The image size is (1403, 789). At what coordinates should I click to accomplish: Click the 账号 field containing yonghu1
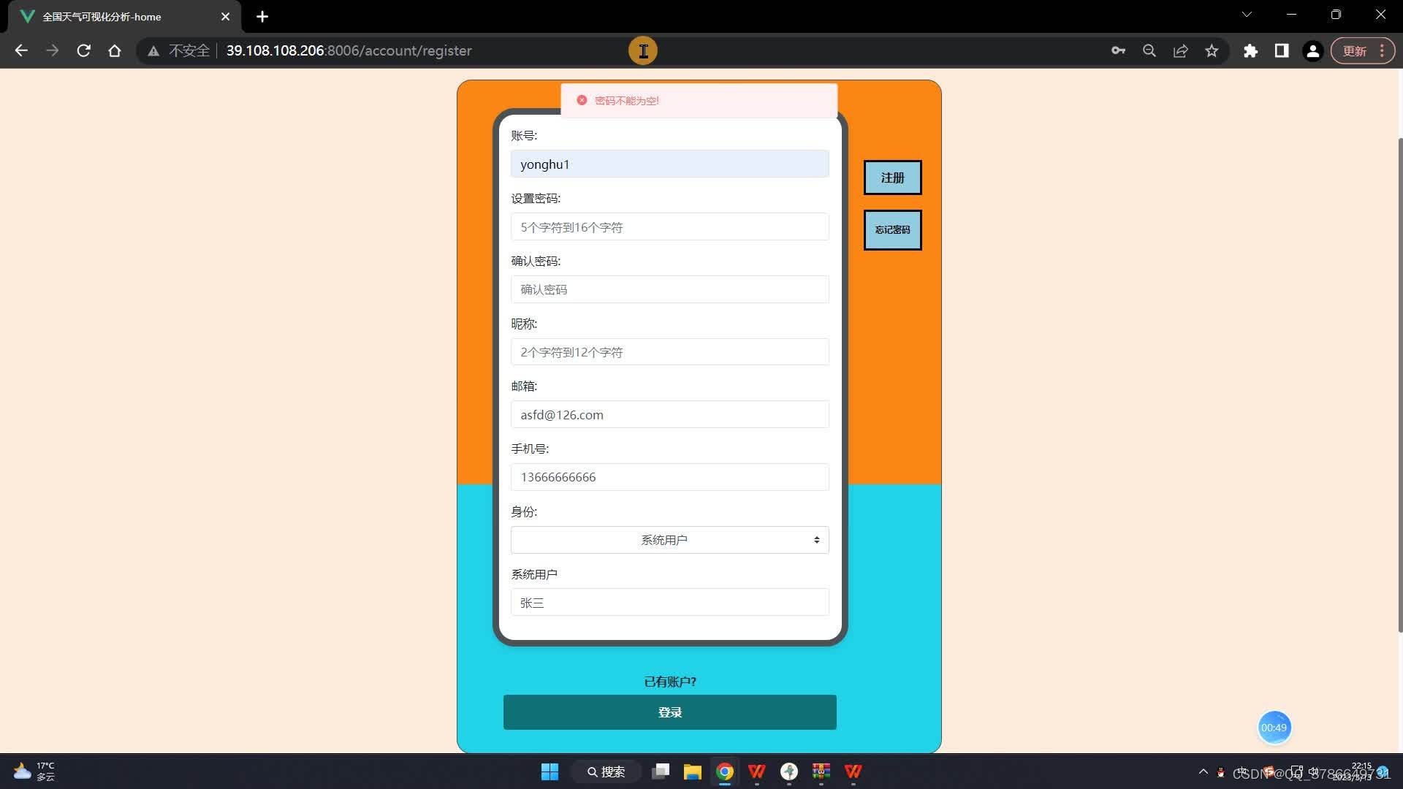pyautogui.click(x=669, y=164)
